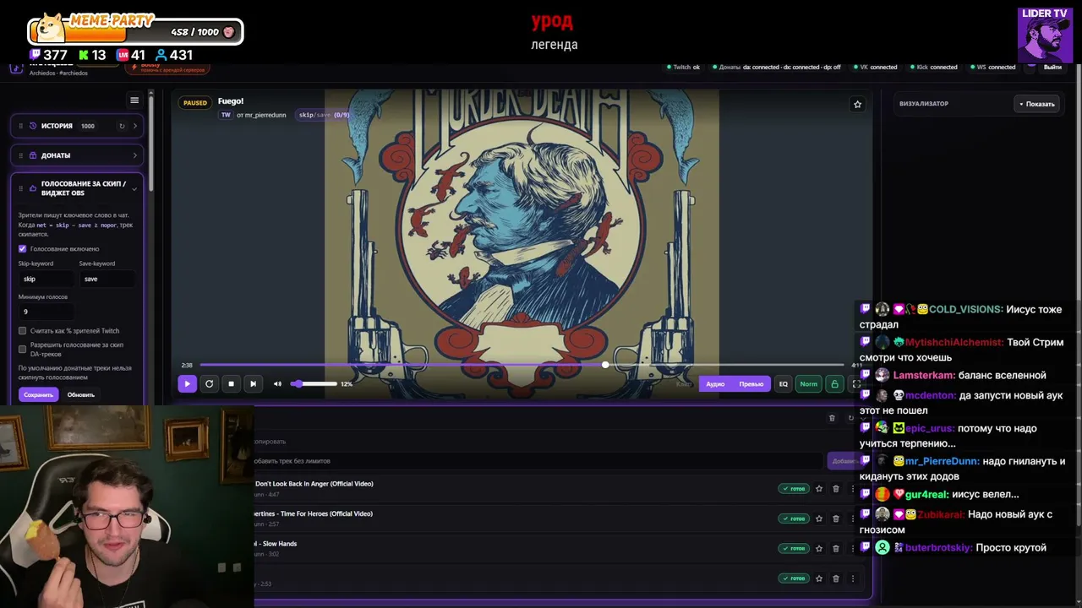
Task: Click the WS connected status indicator
Action: (992, 68)
